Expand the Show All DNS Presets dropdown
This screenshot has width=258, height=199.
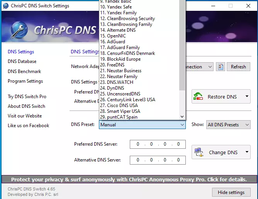pos(229,125)
